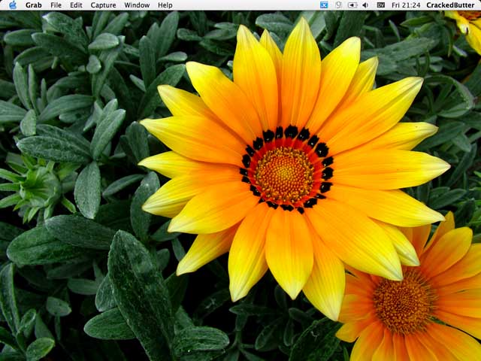
Task: Open the File menu
Action: [x=56, y=5]
